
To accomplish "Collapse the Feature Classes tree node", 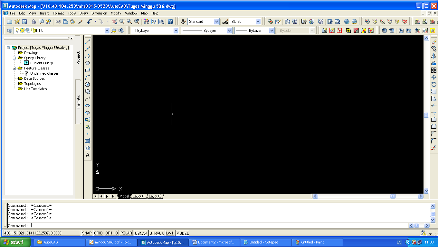I will [x=14, y=68].
